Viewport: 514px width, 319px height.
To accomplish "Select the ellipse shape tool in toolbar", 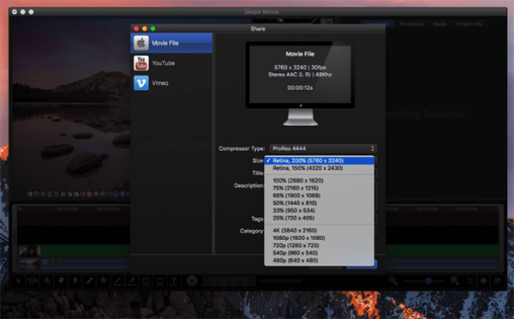I will coord(160,281).
